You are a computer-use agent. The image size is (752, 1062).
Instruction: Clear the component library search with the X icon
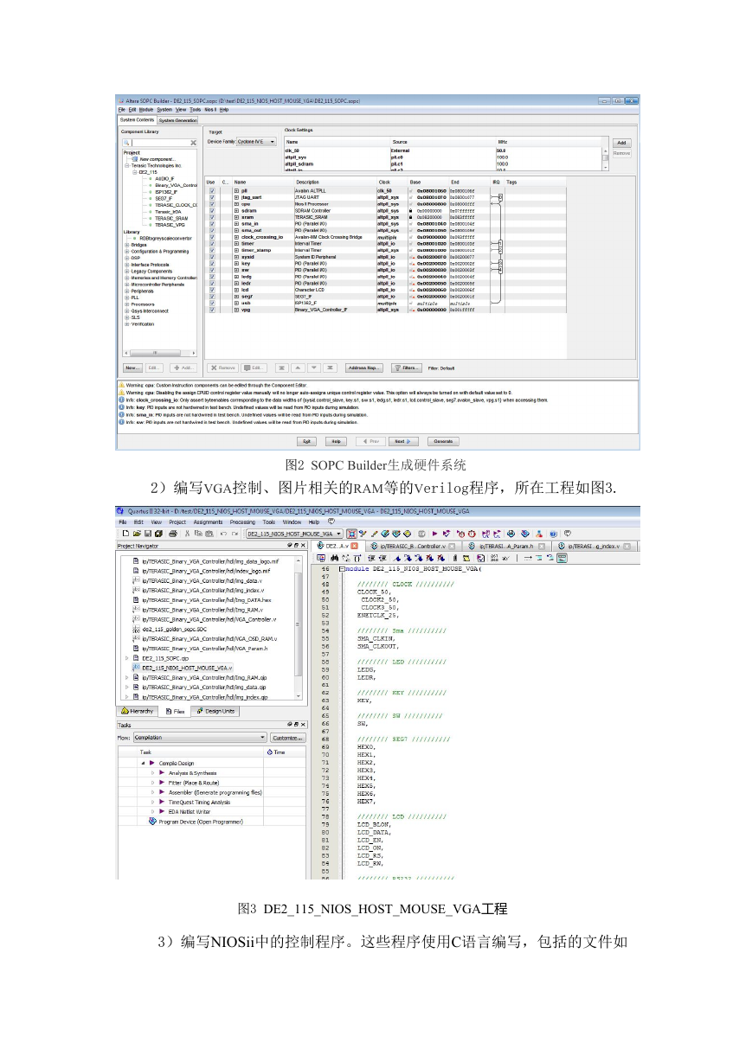193,142
